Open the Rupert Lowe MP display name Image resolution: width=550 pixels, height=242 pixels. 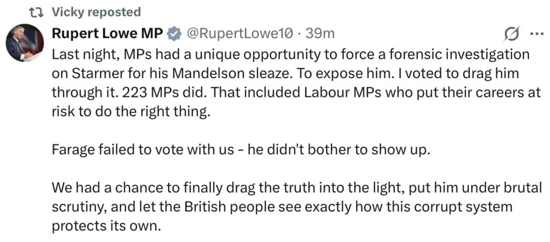pyautogui.click(x=107, y=34)
